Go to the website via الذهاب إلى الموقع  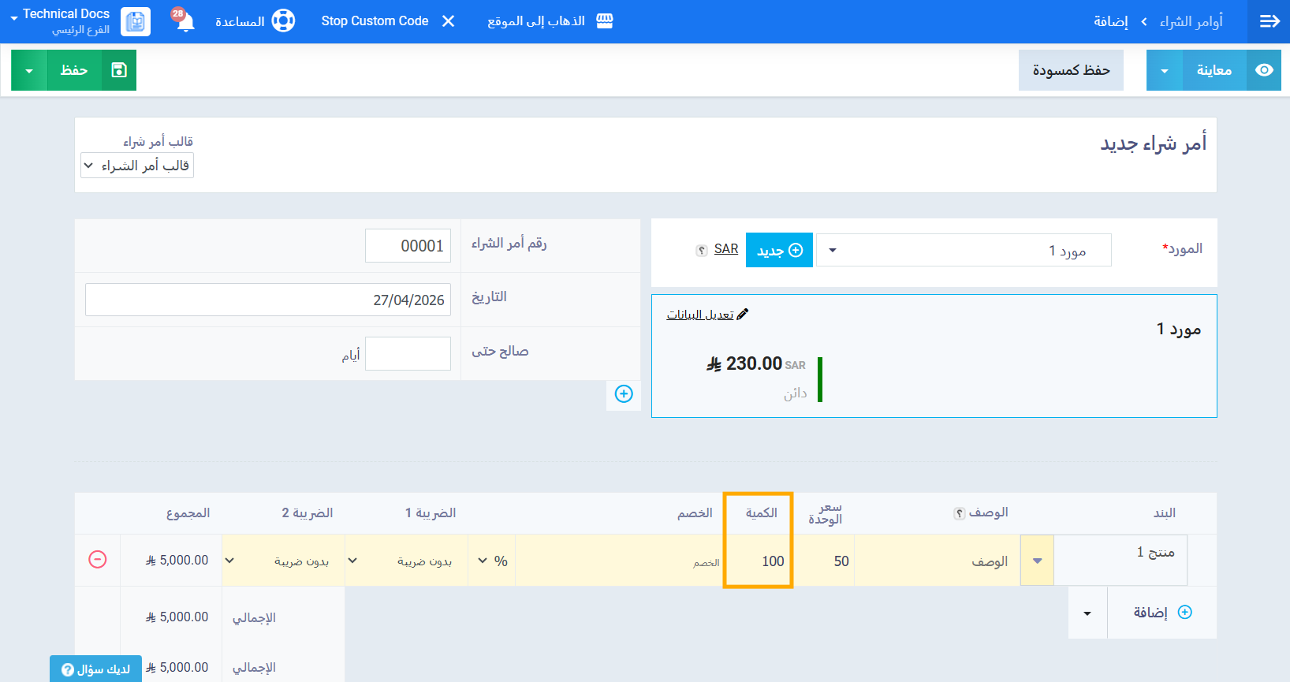click(x=550, y=21)
